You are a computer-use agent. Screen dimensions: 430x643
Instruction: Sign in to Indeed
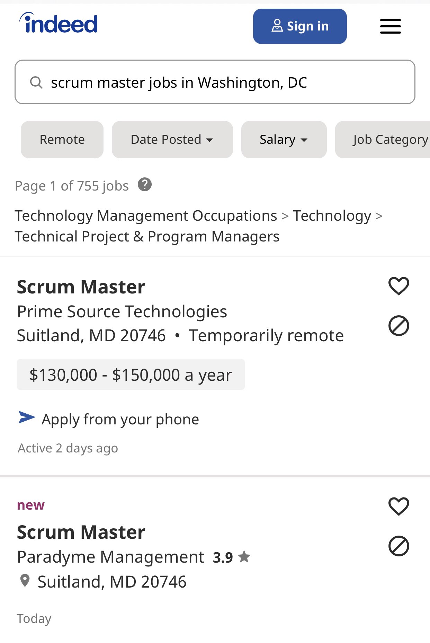pos(300,26)
